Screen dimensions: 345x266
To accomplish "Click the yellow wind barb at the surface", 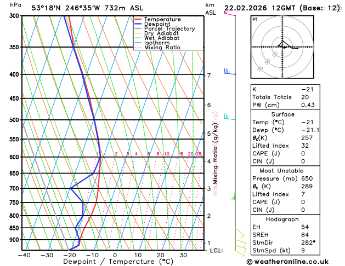I will point(240,253).
